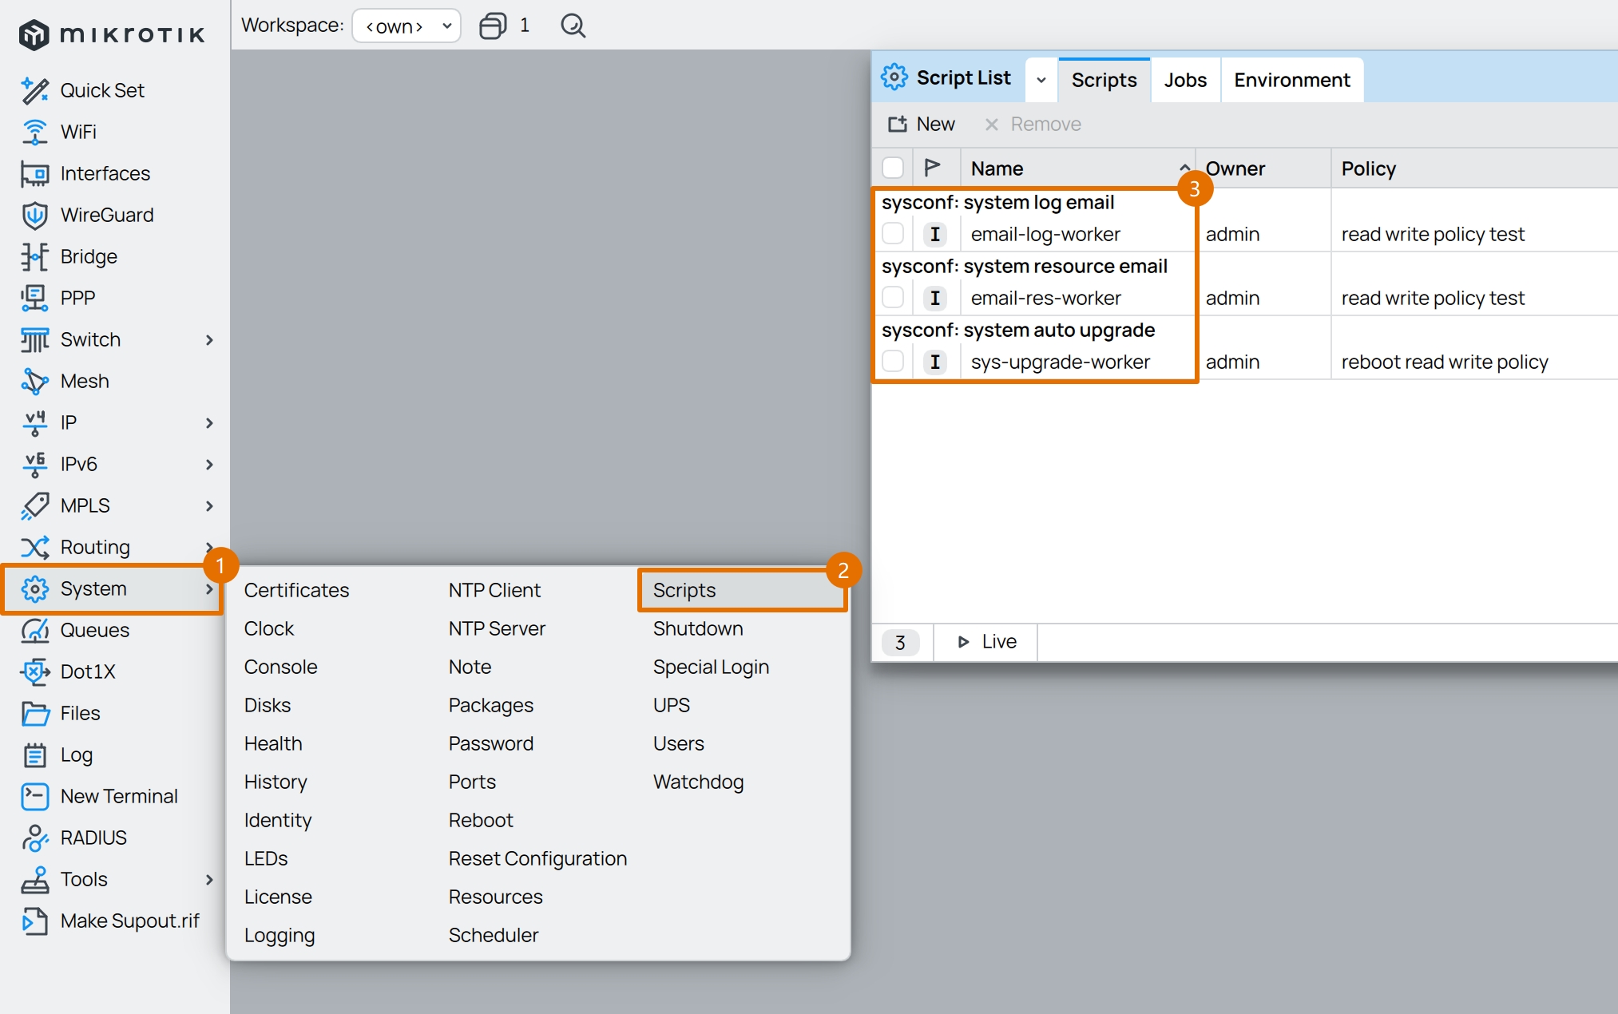Click the PPP icon in sidebar
This screenshot has width=1618, height=1014.
tap(34, 298)
